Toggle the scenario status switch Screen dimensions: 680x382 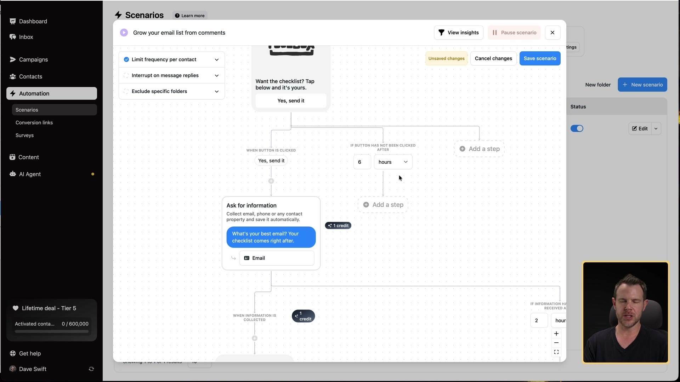coord(577,128)
